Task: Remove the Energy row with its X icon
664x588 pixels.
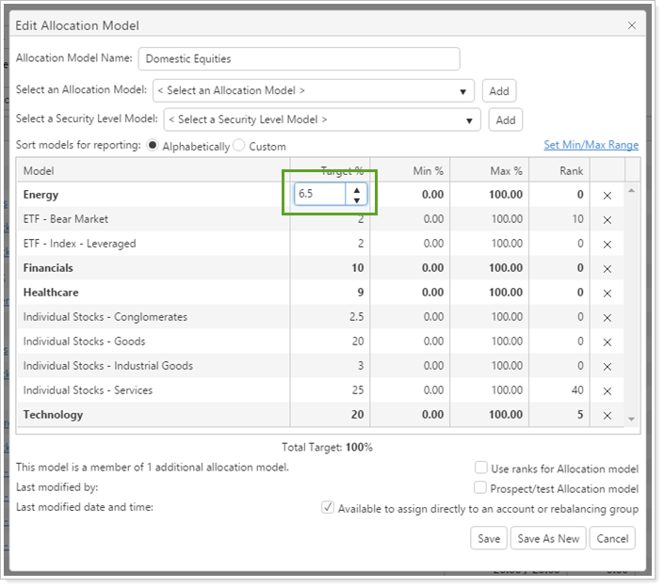Action: click(607, 195)
